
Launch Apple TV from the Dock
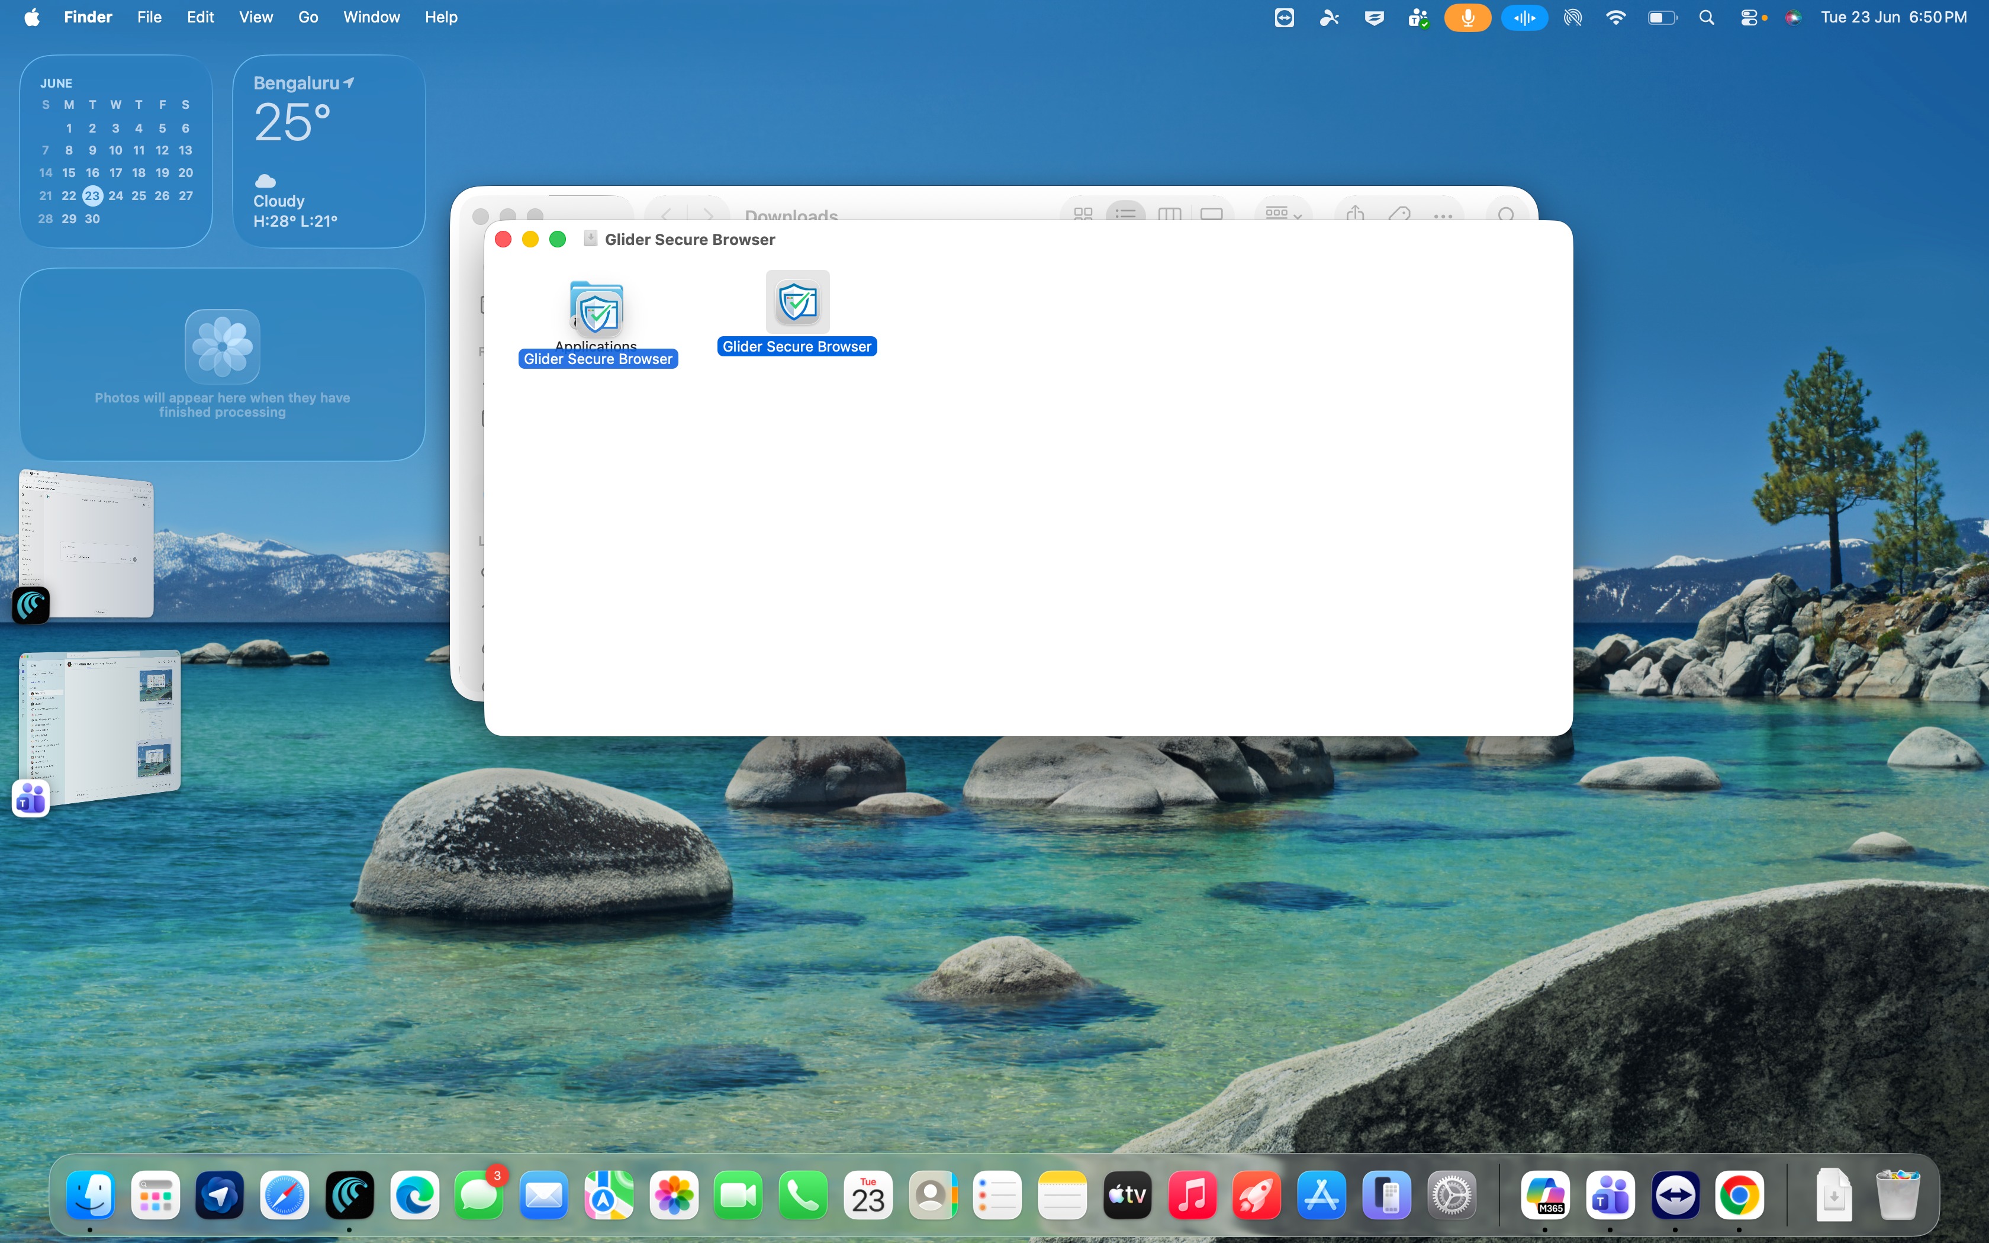pyautogui.click(x=1128, y=1195)
